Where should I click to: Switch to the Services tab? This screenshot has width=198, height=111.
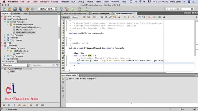click(16, 14)
